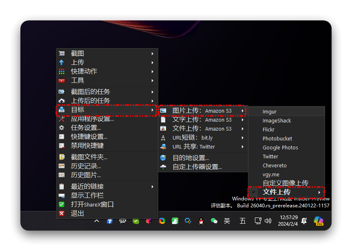Click the folder icon beside 截图文件夹
This screenshot has height=251, width=352.
[62, 157]
